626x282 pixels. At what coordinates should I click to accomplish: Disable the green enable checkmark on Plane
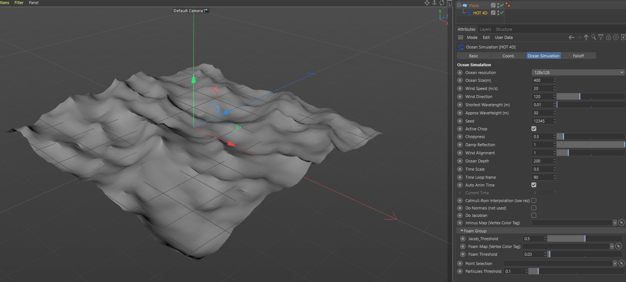pos(502,5)
